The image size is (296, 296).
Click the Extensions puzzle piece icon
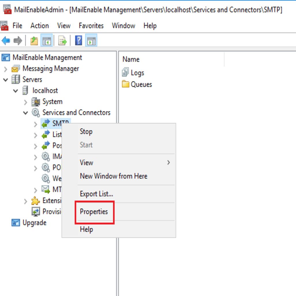[x=36, y=201]
